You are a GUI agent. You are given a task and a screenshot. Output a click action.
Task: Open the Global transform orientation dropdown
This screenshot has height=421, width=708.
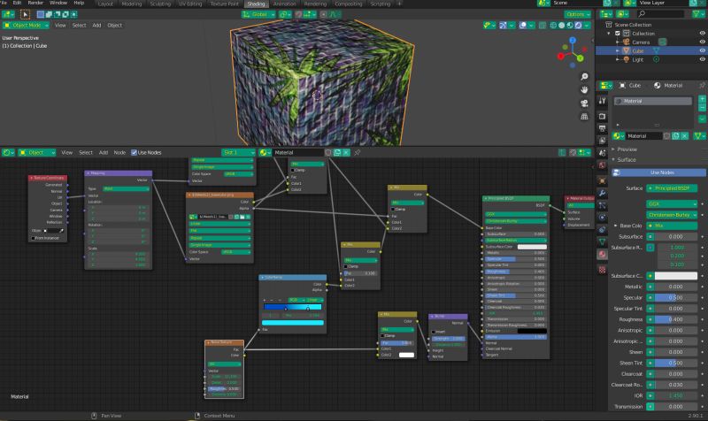pyautogui.click(x=258, y=14)
